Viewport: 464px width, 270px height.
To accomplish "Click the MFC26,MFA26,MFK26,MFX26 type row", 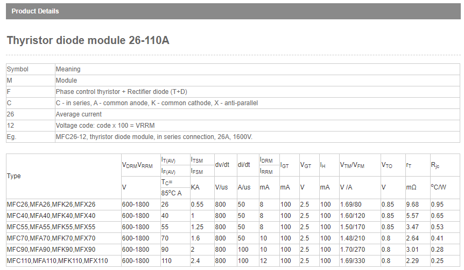I will coord(51,205).
